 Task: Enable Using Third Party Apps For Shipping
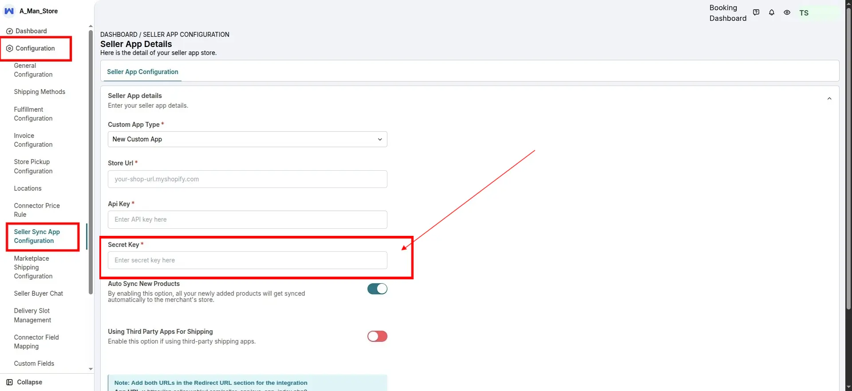(x=377, y=336)
